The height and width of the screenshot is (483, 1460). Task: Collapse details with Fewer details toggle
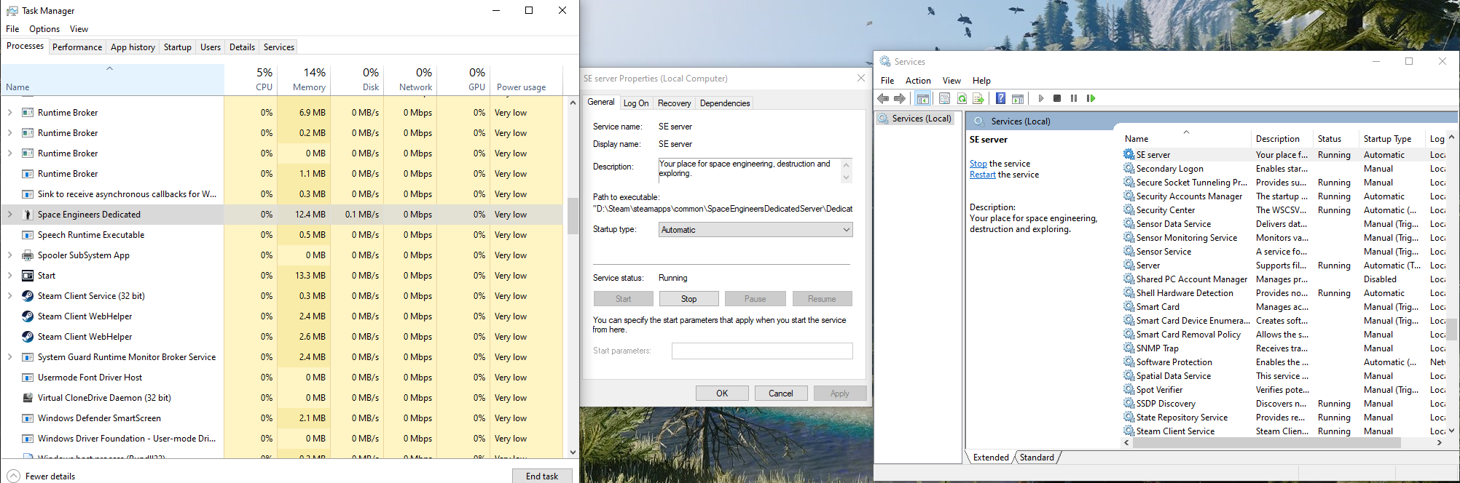(x=41, y=476)
